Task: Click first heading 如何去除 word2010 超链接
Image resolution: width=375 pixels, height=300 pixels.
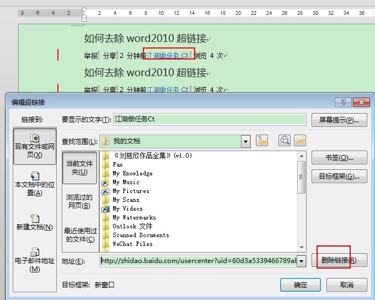Action: (145, 38)
